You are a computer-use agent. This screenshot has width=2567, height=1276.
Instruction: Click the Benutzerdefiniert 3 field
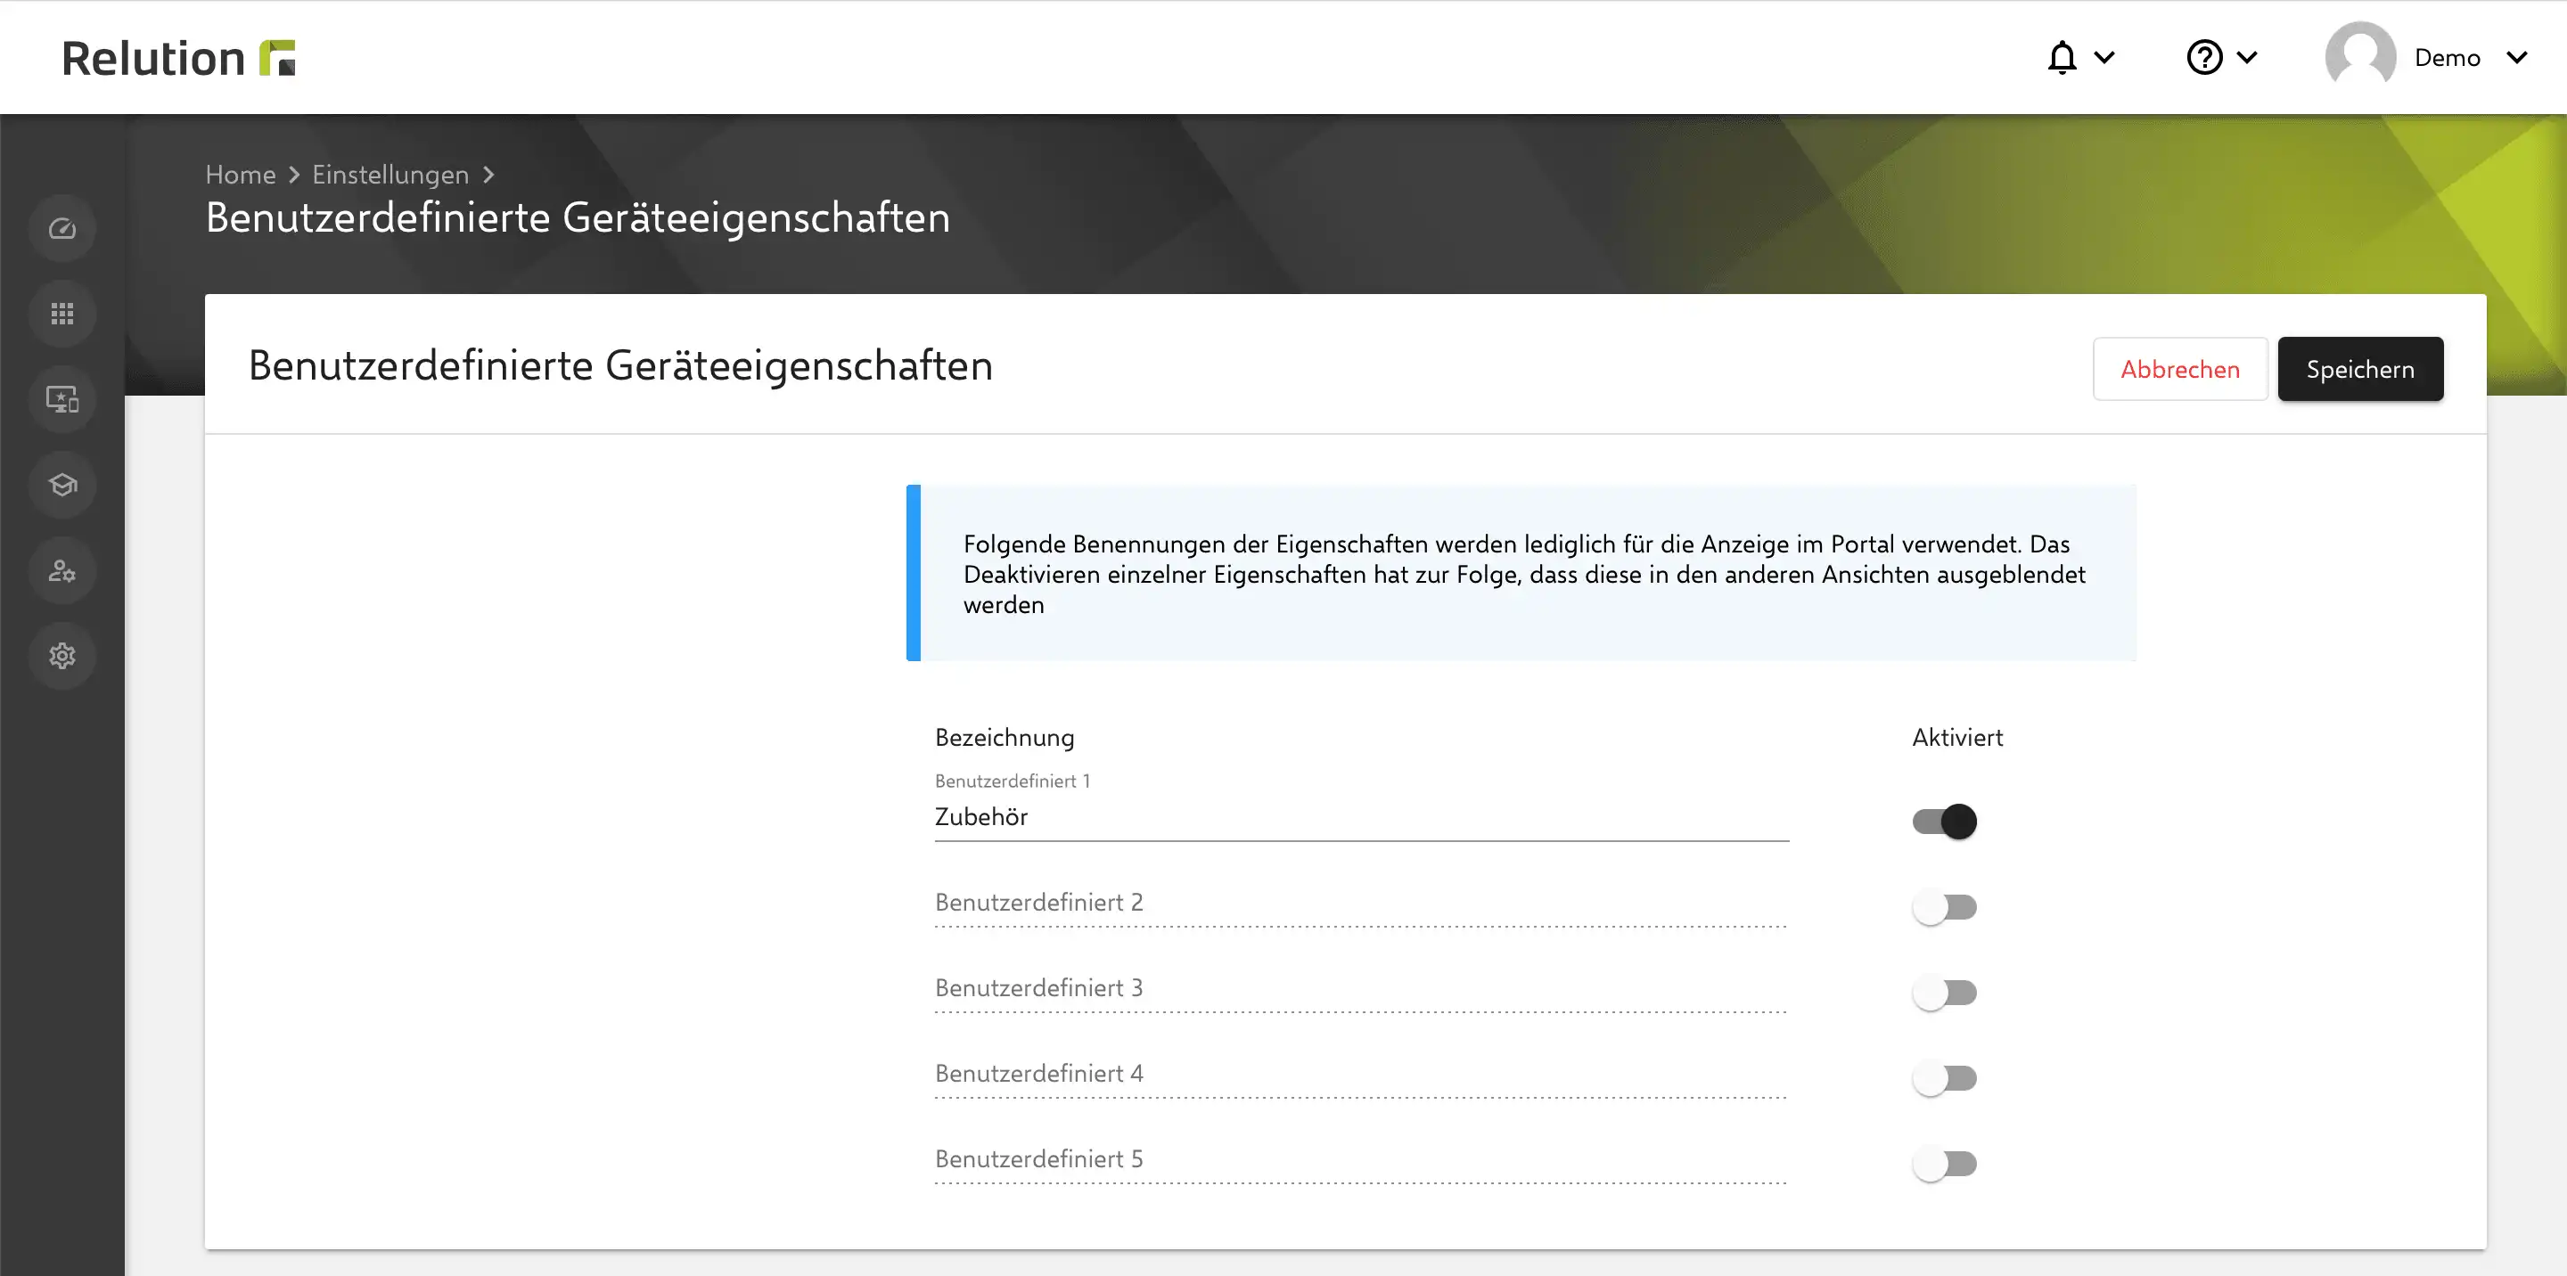(x=1360, y=989)
